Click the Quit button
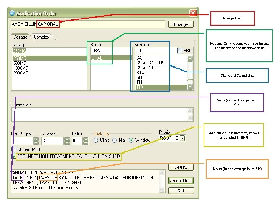This screenshot has width=275, height=206. (x=181, y=191)
